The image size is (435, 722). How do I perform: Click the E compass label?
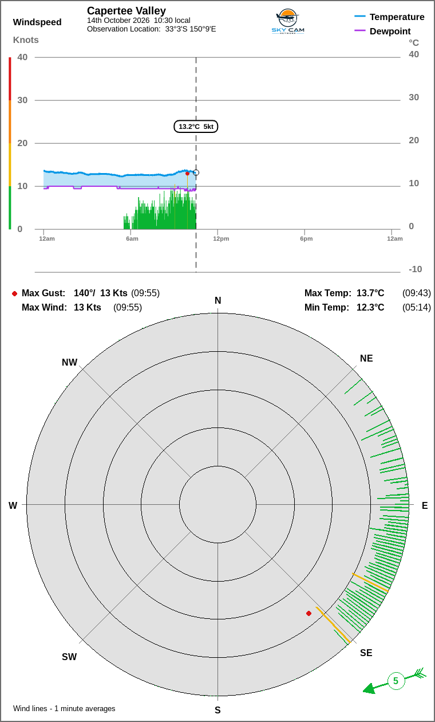tap(425, 505)
